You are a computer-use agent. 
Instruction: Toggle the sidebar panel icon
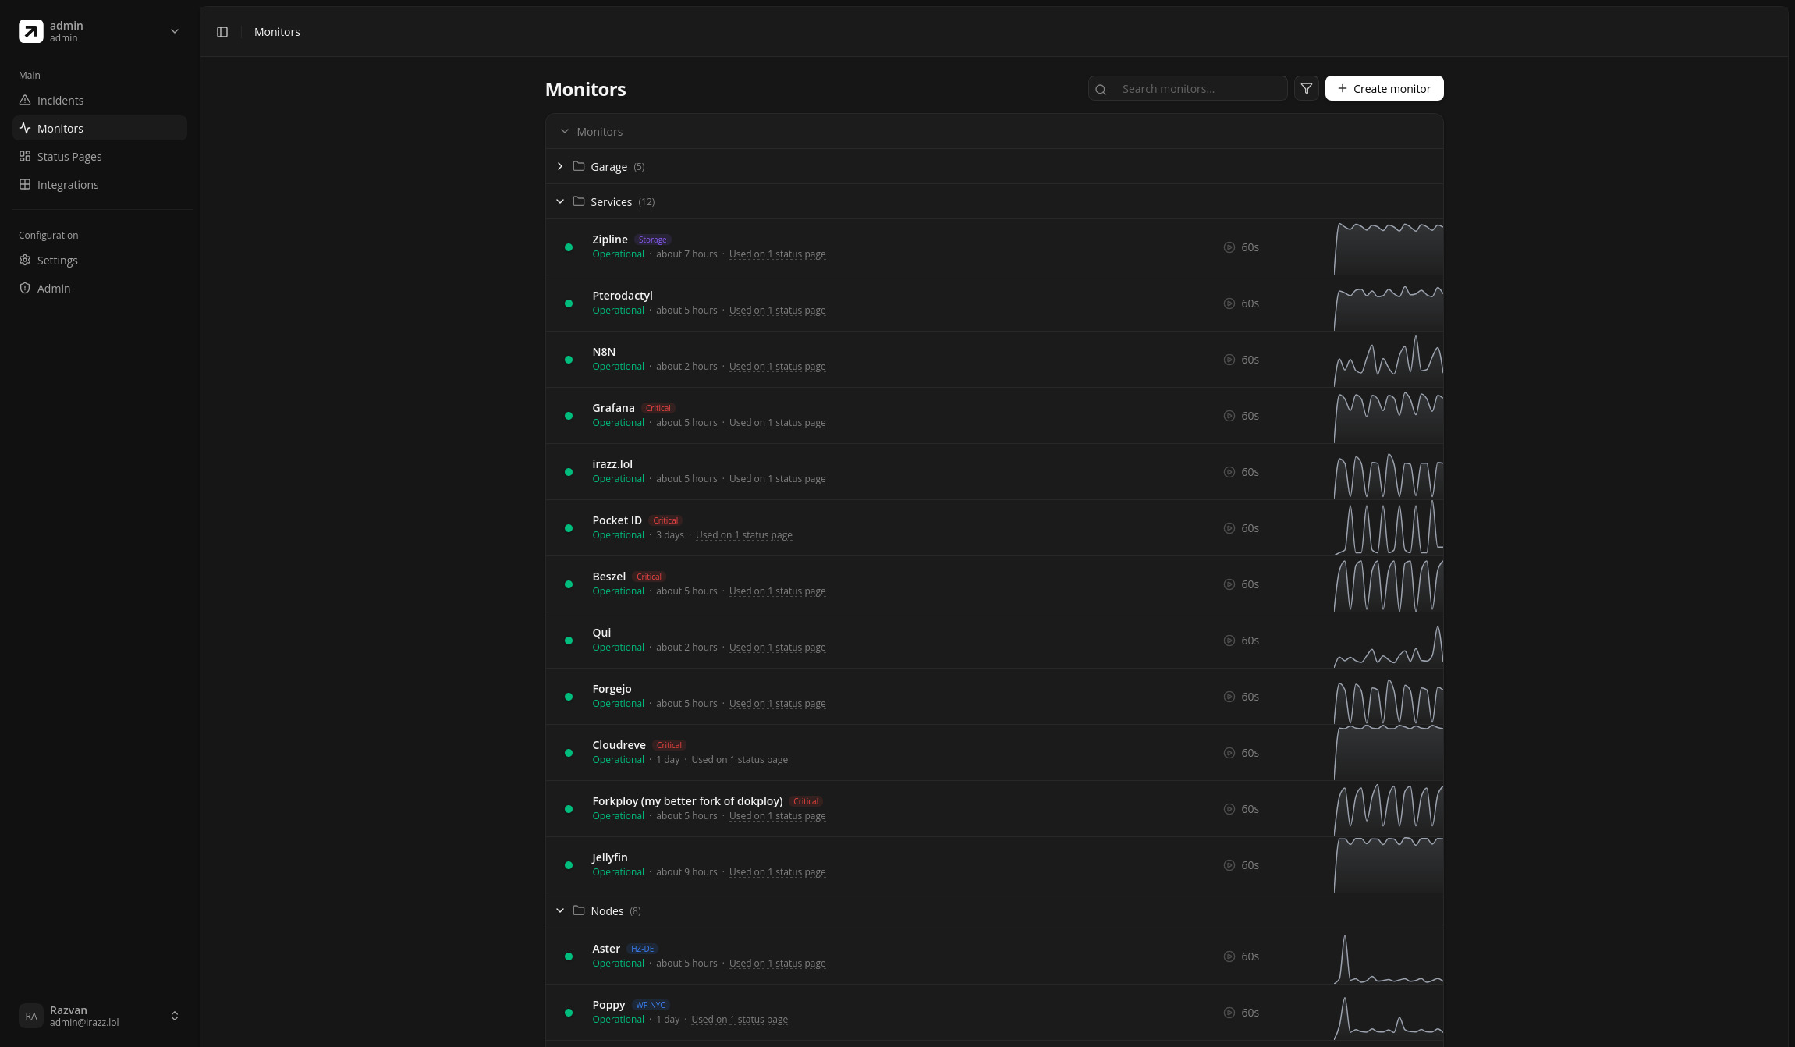click(x=222, y=32)
